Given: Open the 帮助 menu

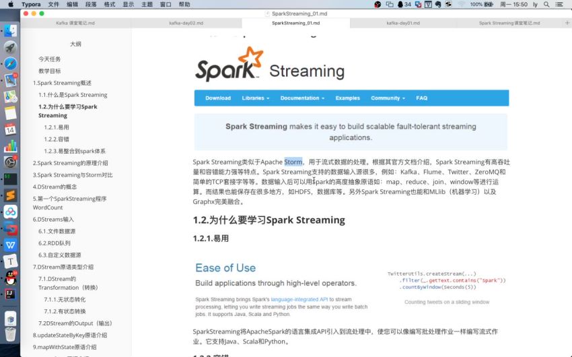Looking at the screenshot, I should click(x=184, y=5).
